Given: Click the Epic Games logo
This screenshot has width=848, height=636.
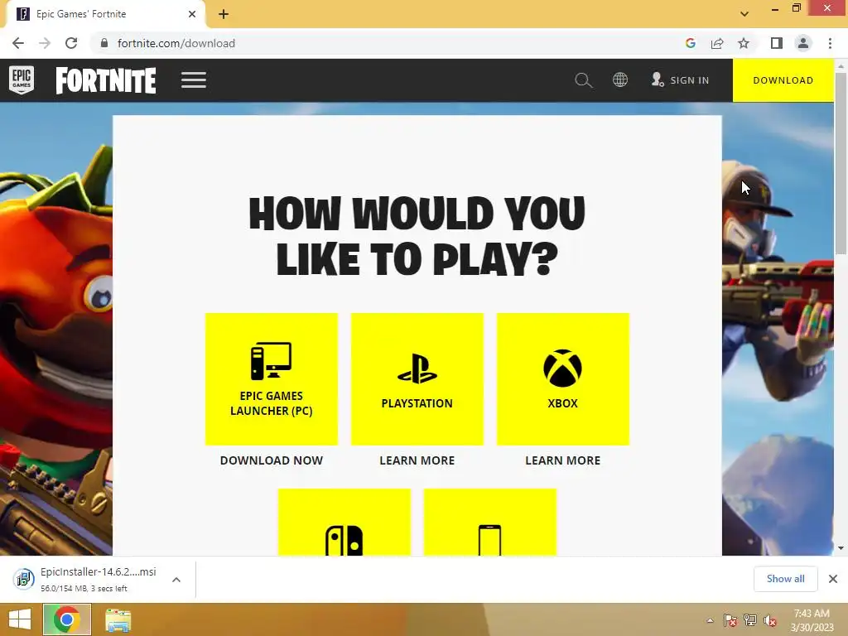Looking at the screenshot, I should pos(22,80).
